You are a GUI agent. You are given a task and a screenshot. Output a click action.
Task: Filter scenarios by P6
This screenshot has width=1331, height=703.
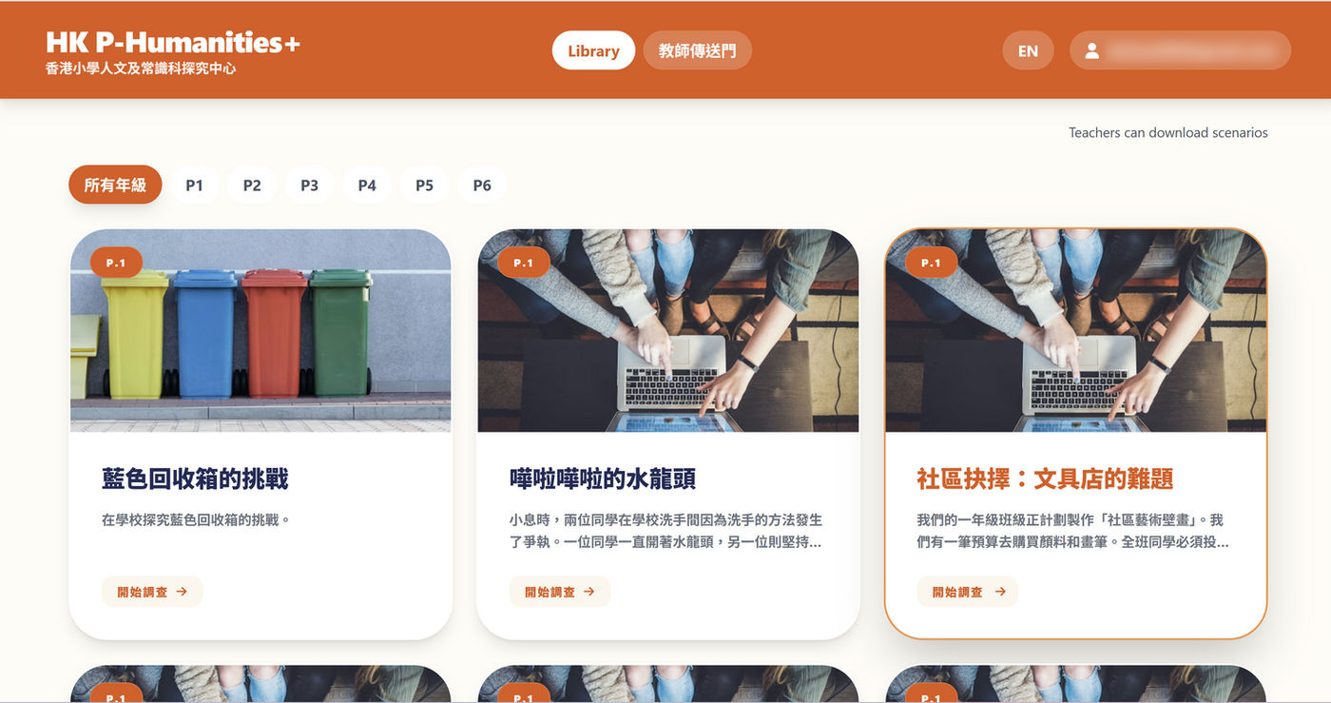tap(482, 185)
